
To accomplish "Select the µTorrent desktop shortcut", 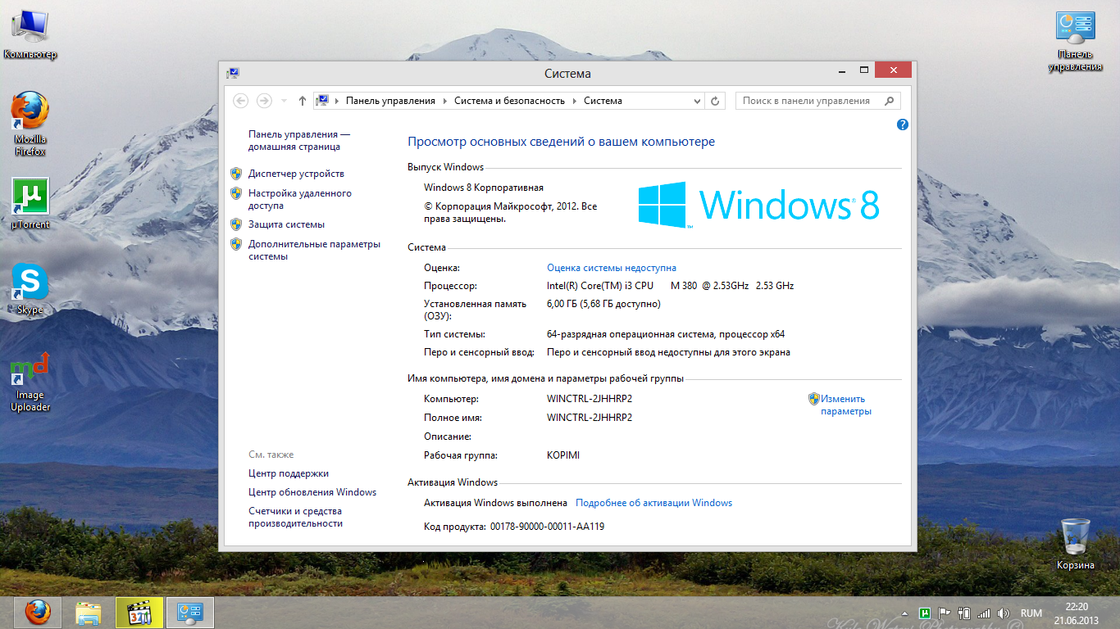I will coord(30,203).
